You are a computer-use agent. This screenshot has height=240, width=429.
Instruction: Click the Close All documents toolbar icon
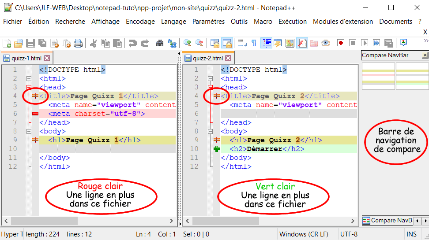(x=66, y=43)
